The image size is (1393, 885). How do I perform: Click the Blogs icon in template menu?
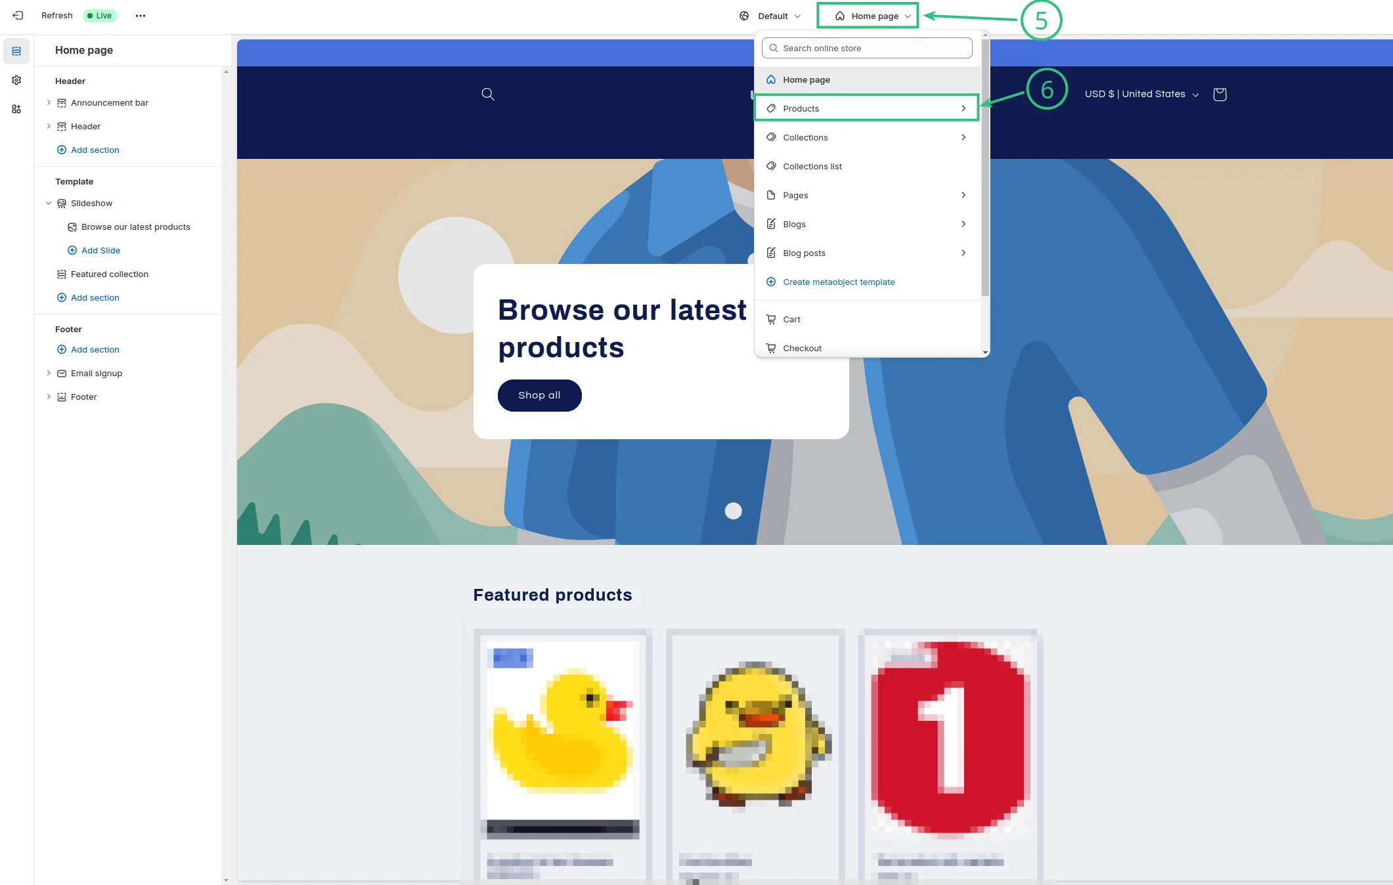tap(771, 225)
